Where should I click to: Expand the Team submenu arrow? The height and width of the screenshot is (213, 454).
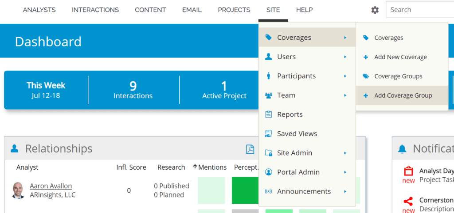[345, 95]
